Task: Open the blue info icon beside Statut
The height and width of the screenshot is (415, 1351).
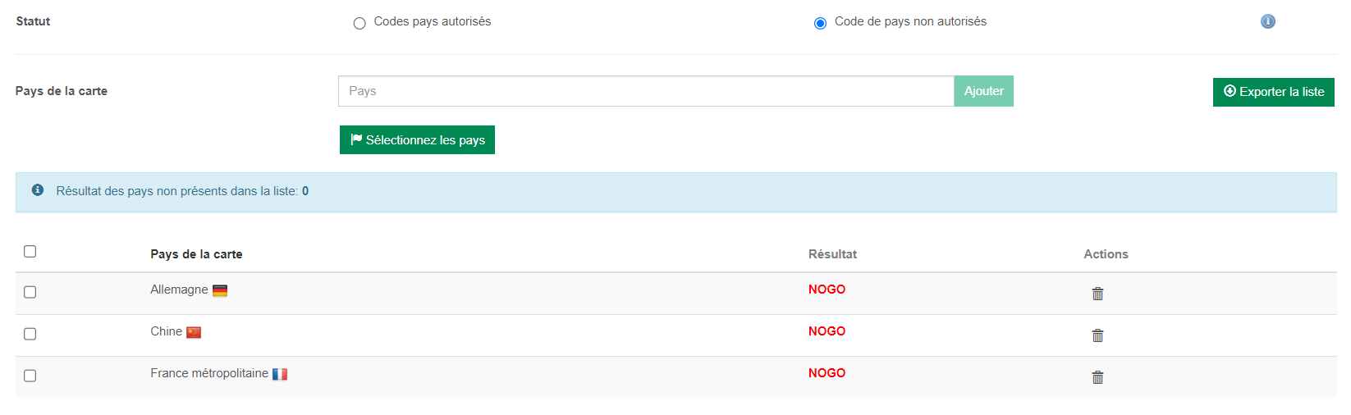Action: coord(1267,21)
